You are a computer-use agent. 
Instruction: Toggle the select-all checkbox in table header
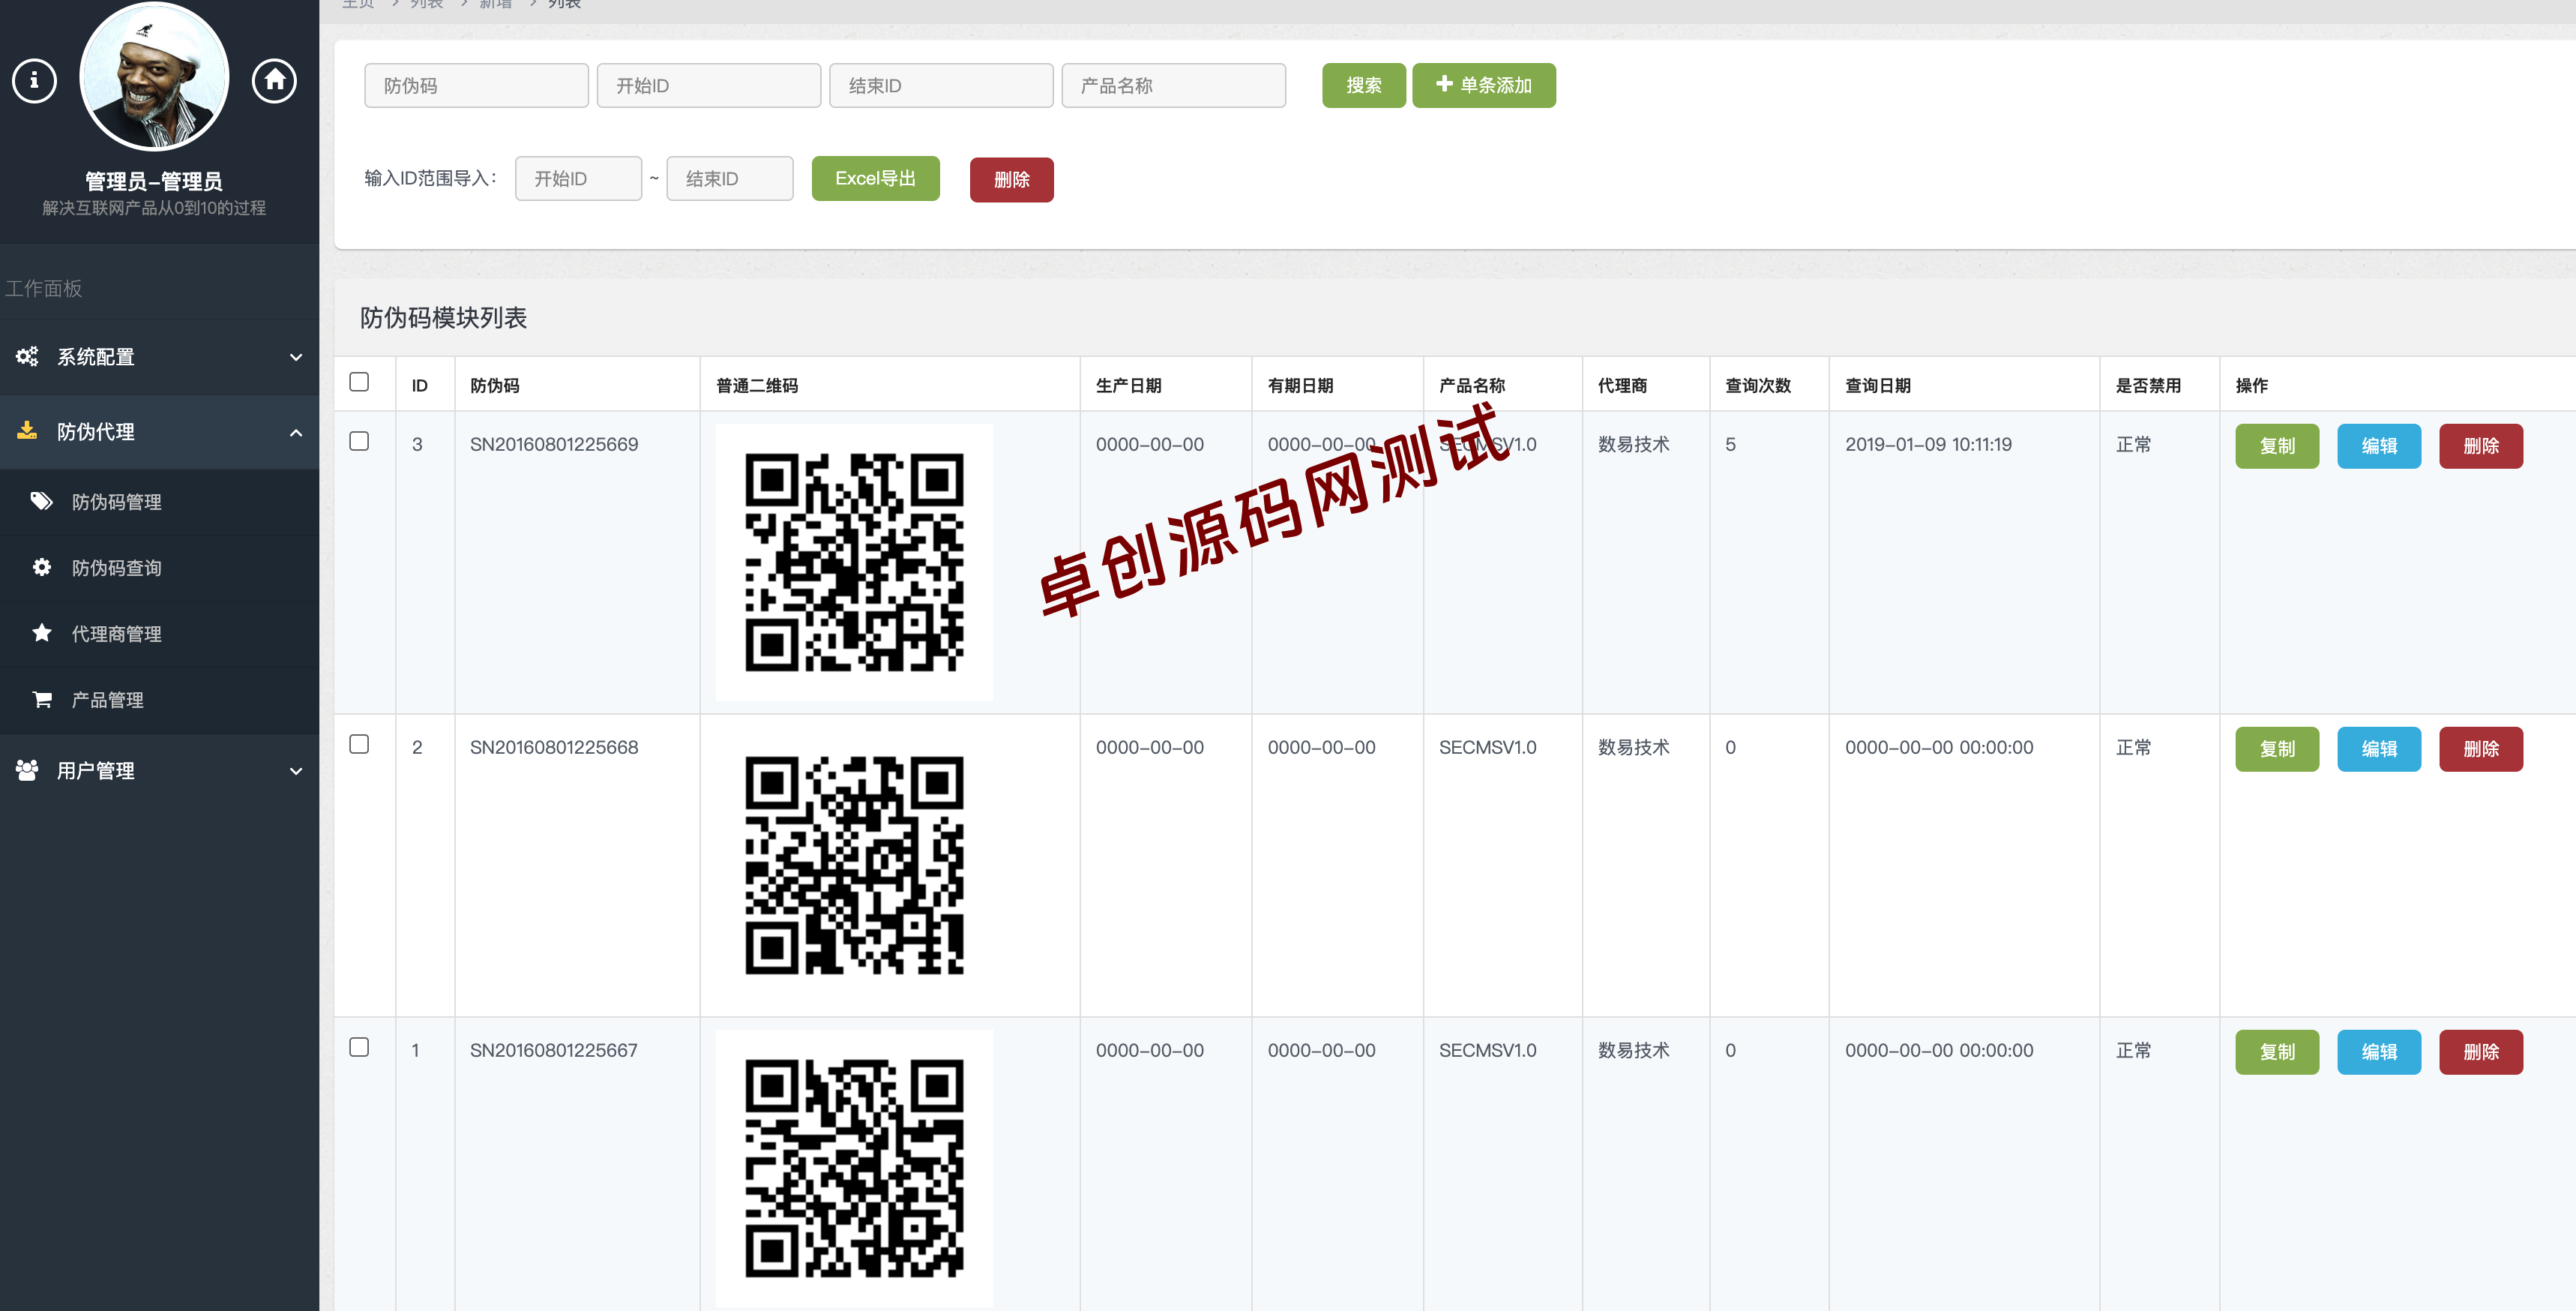click(x=359, y=382)
